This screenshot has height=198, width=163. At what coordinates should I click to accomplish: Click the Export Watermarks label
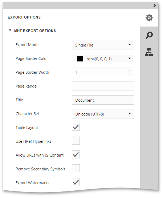click(32, 183)
